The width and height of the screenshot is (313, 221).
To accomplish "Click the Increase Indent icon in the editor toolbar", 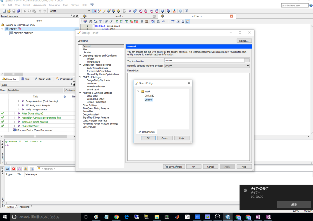I will click(106, 21).
